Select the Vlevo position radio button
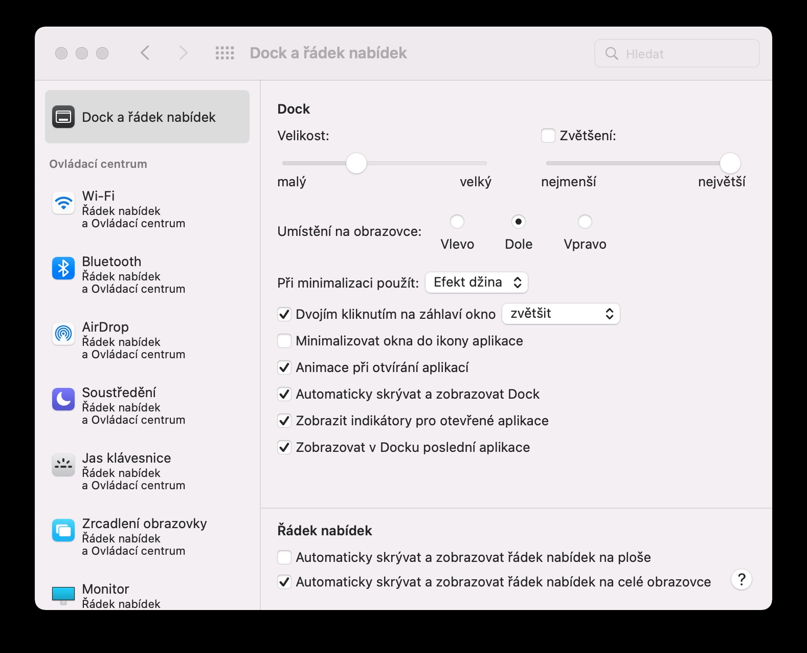This screenshot has width=807, height=653. pyautogui.click(x=457, y=222)
